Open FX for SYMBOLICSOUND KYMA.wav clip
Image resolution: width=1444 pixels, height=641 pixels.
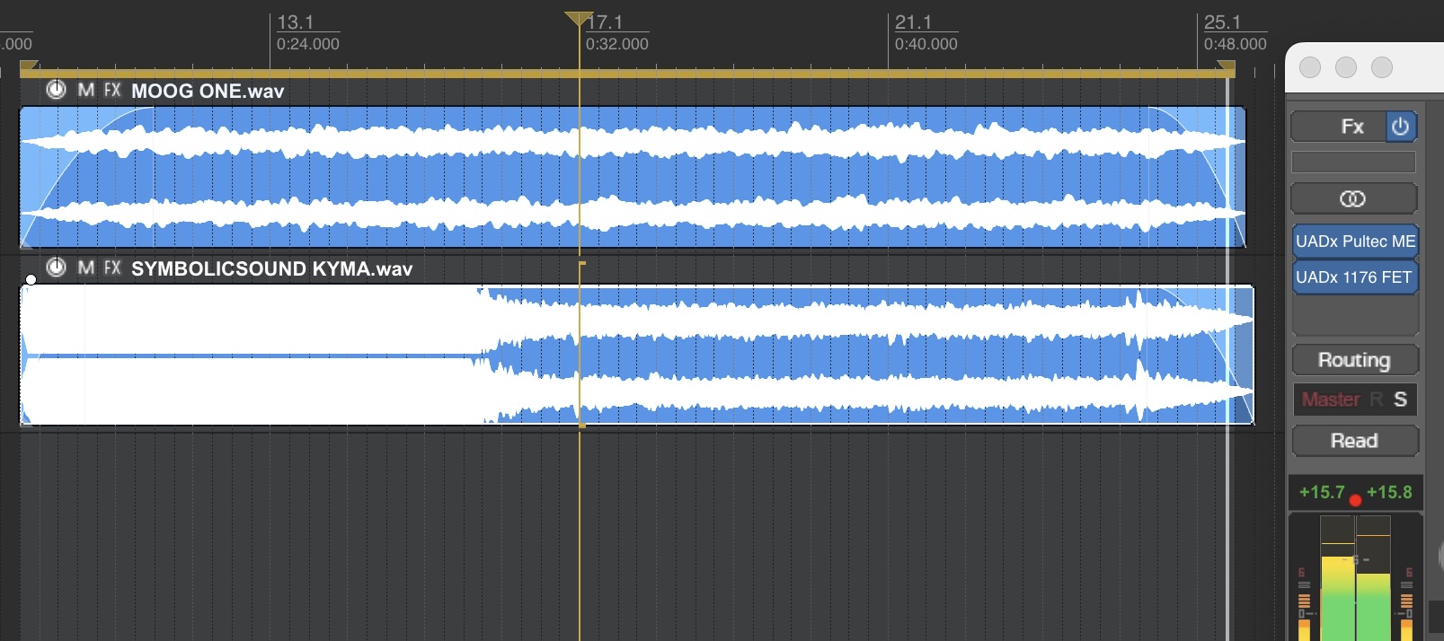point(112,268)
